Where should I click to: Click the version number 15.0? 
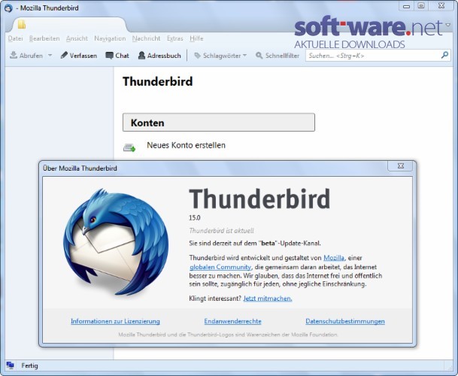click(195, 217)
